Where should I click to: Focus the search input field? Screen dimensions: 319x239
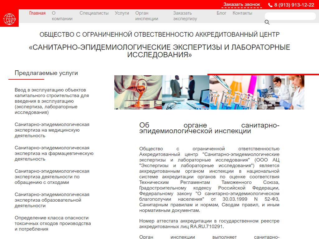(290, 16)
